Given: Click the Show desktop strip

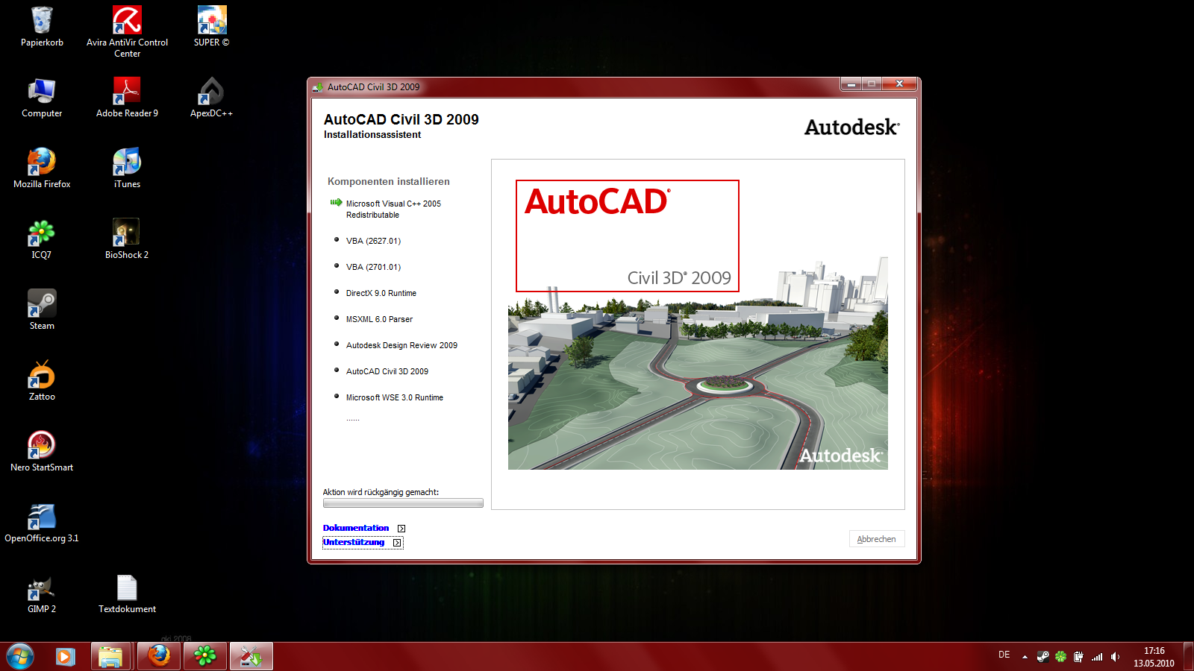Looking at the screenshot, I should 1188,657.
